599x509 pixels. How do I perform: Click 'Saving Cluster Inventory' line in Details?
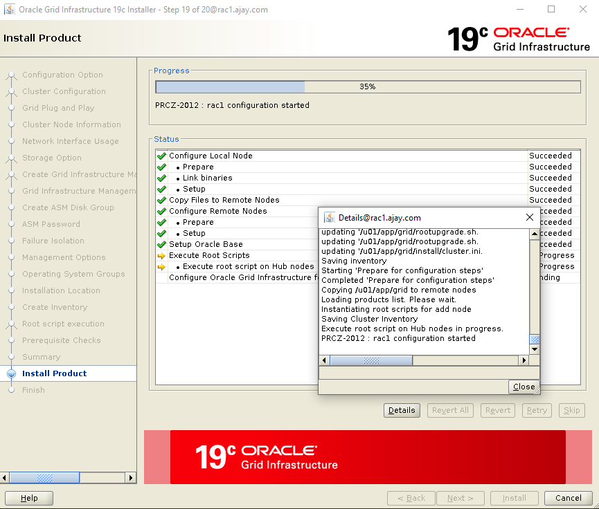[369, 319]
